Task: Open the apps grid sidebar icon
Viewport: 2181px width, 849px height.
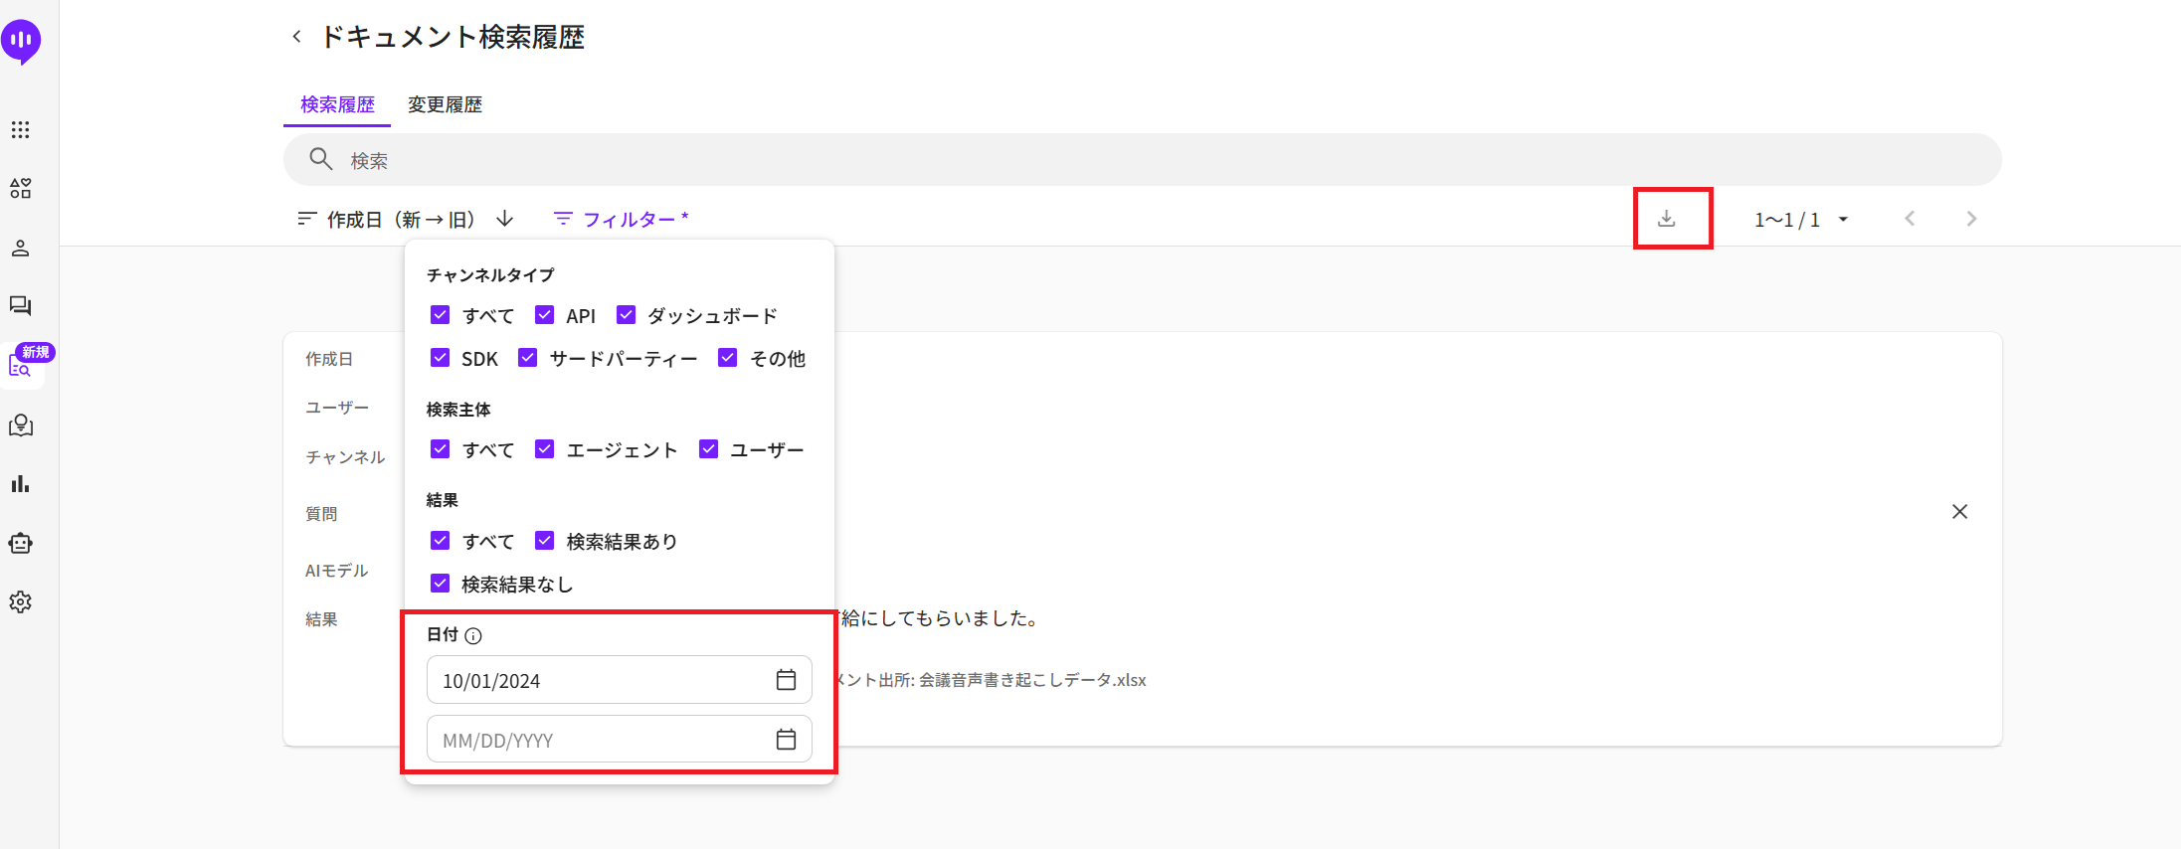Action: pyautogui.click(x=21, y=130)
